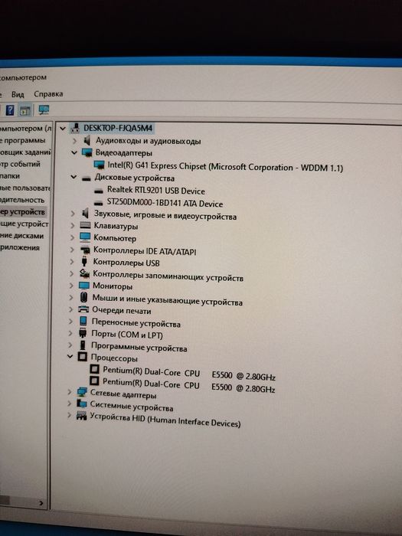Image resolution: width=402 pixels, height=536 pixels.
Task: Click the Контроллеры USB plug icon
Action: [x=84, y=262]
